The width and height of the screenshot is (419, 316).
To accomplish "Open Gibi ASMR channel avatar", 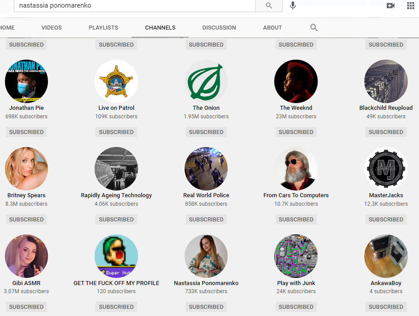I will tap(26, 256).
